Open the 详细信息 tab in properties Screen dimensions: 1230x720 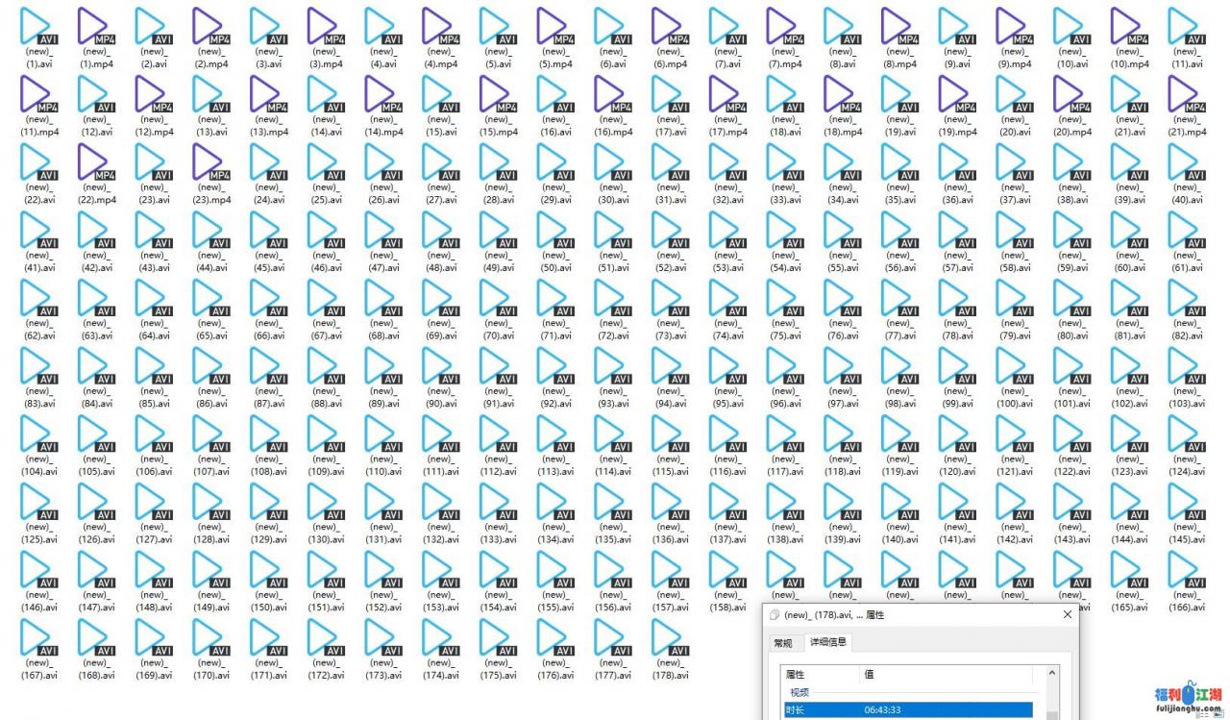828,642
